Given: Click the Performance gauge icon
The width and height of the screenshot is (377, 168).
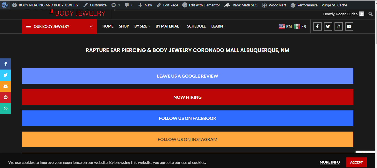Looking at the screenshot, I should click(x=293, y=5).
